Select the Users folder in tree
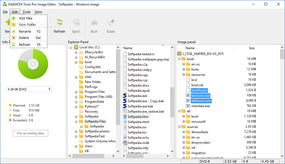This screenshot has width=285, height=164. (x=88, y=146)
